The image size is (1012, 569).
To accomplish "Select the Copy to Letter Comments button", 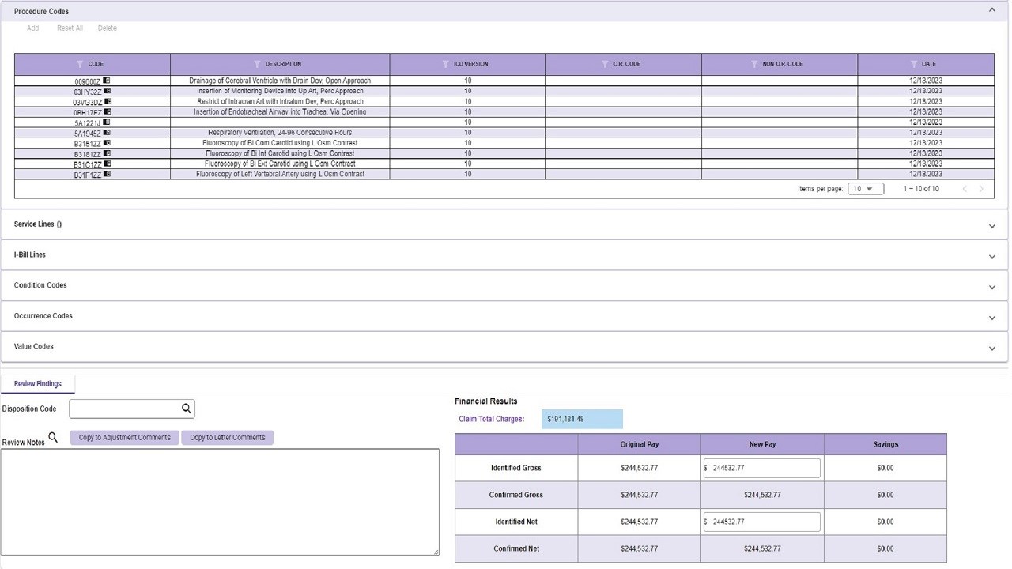I will coord(228,437).
